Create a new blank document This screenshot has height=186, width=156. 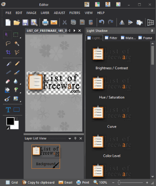8,22
